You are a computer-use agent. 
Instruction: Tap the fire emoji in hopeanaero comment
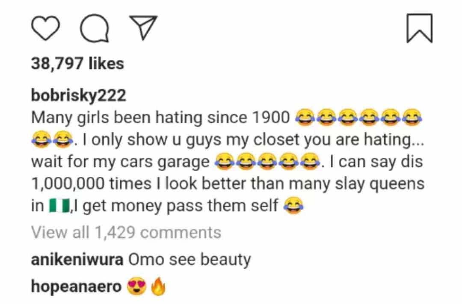pyautogui.click(x=158, y=286)
